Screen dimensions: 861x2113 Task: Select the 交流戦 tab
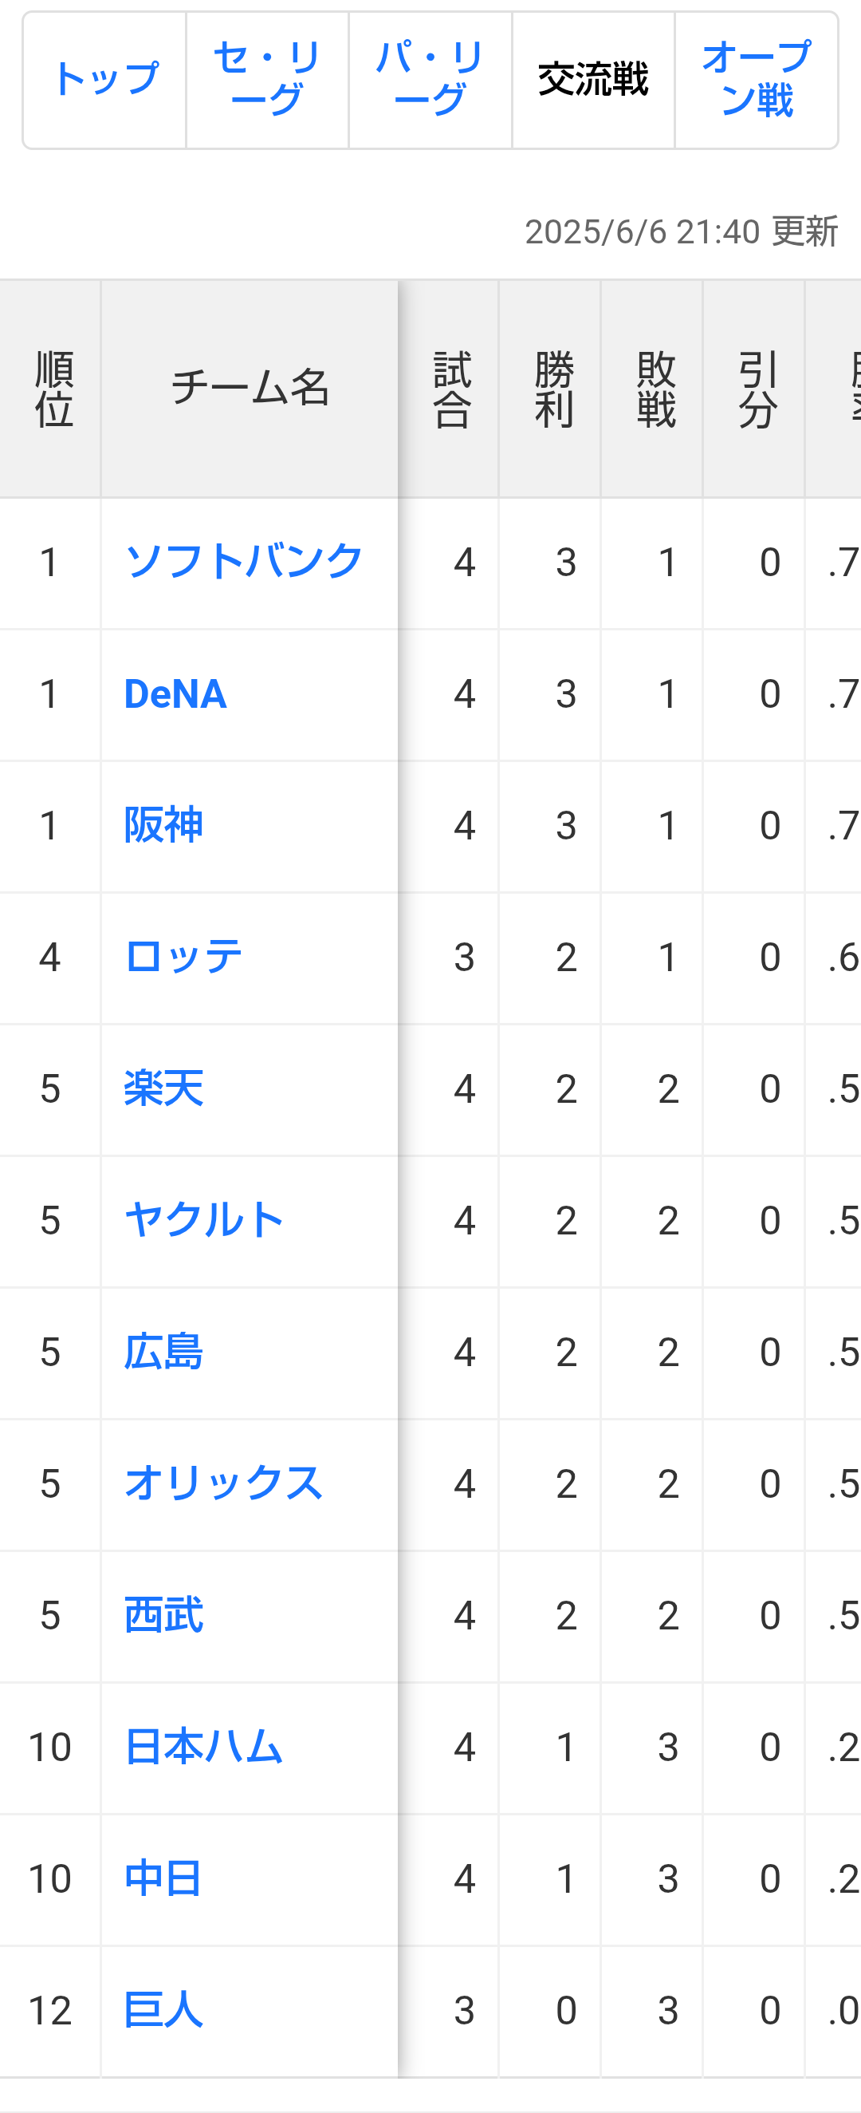593,81
